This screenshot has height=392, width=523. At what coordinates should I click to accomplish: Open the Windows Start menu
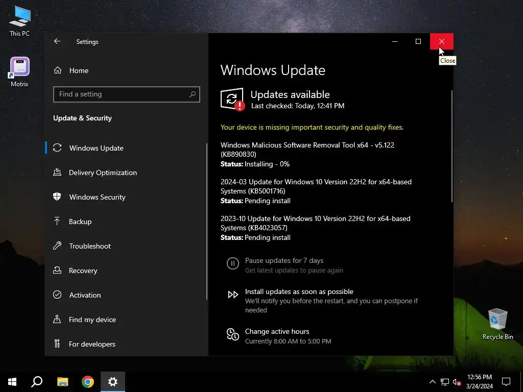coord(12,382)
